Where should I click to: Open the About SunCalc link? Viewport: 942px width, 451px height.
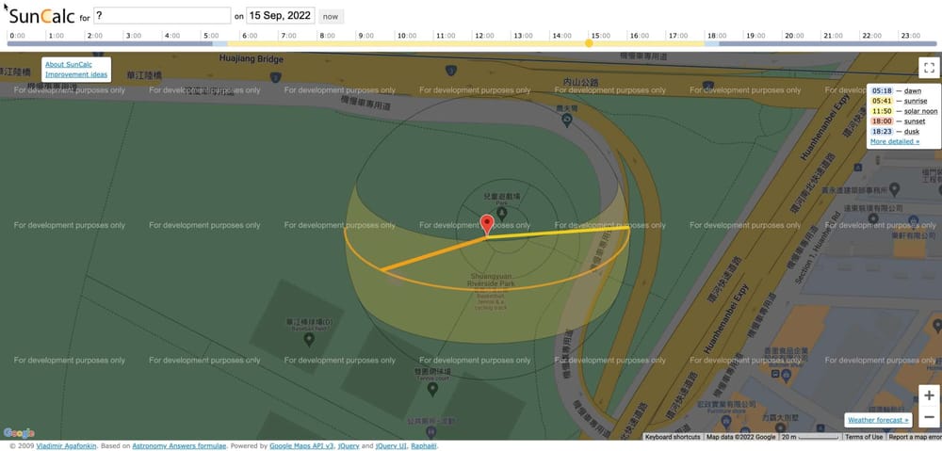pyautogui.click(x=67, y=64)
